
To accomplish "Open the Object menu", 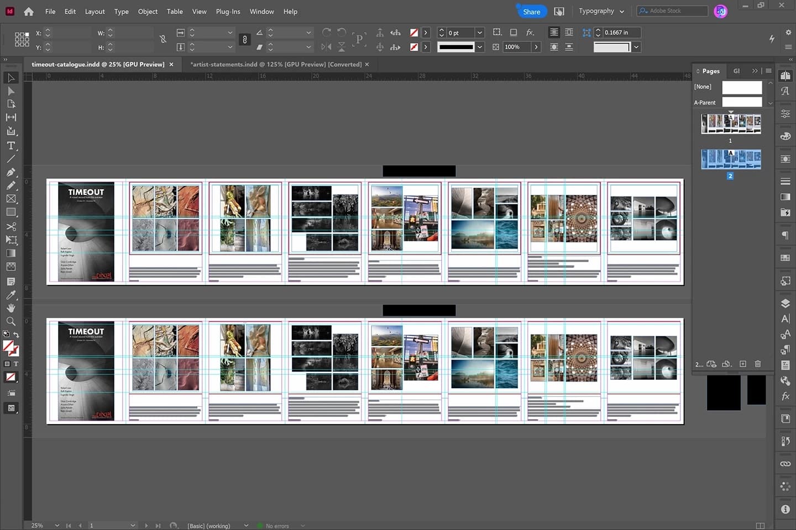I will tap(148, 12).
